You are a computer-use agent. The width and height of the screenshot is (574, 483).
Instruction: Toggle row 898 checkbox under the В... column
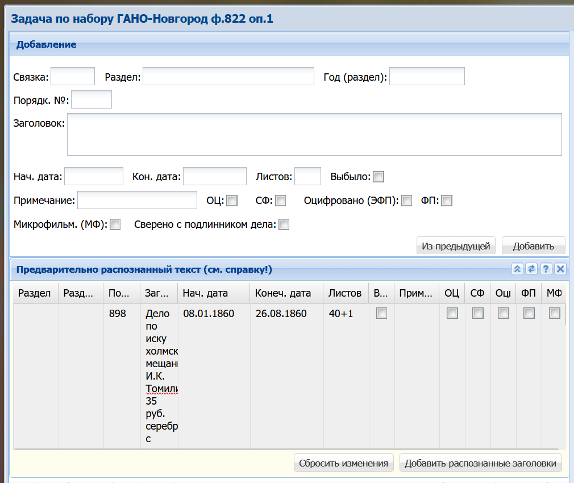click(381, 313)
